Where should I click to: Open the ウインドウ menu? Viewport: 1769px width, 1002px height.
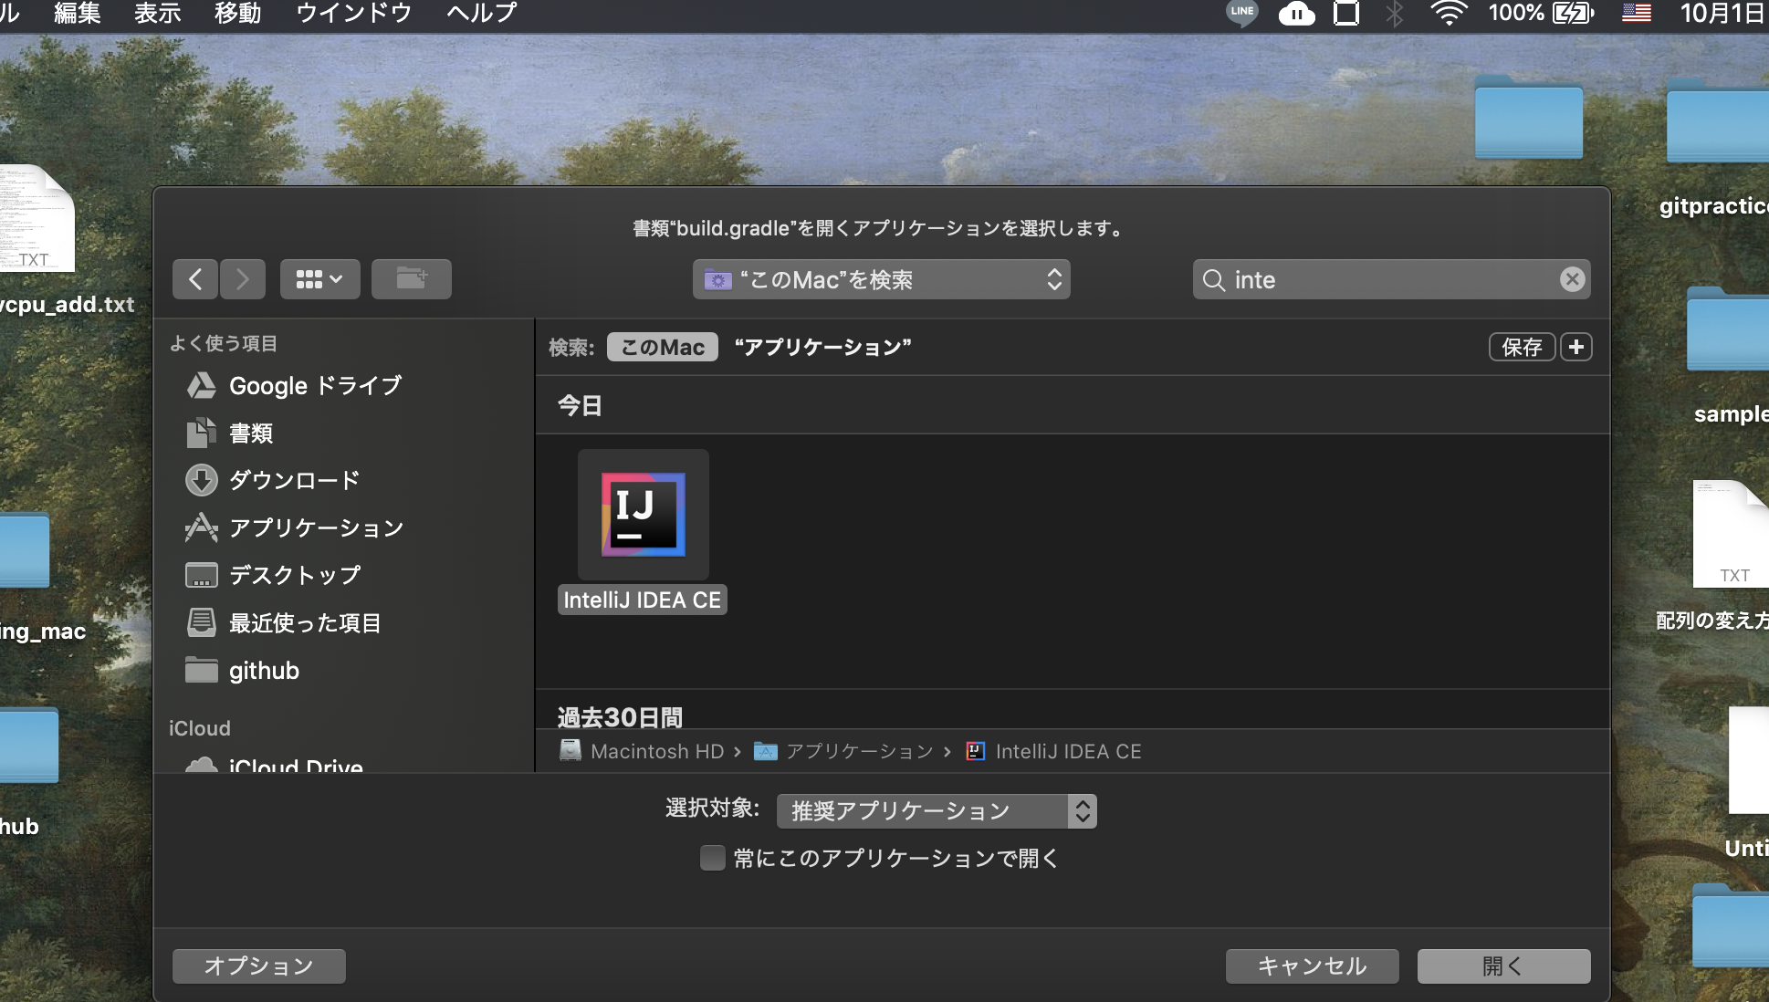pyautogui.click(x=354, y=13)
